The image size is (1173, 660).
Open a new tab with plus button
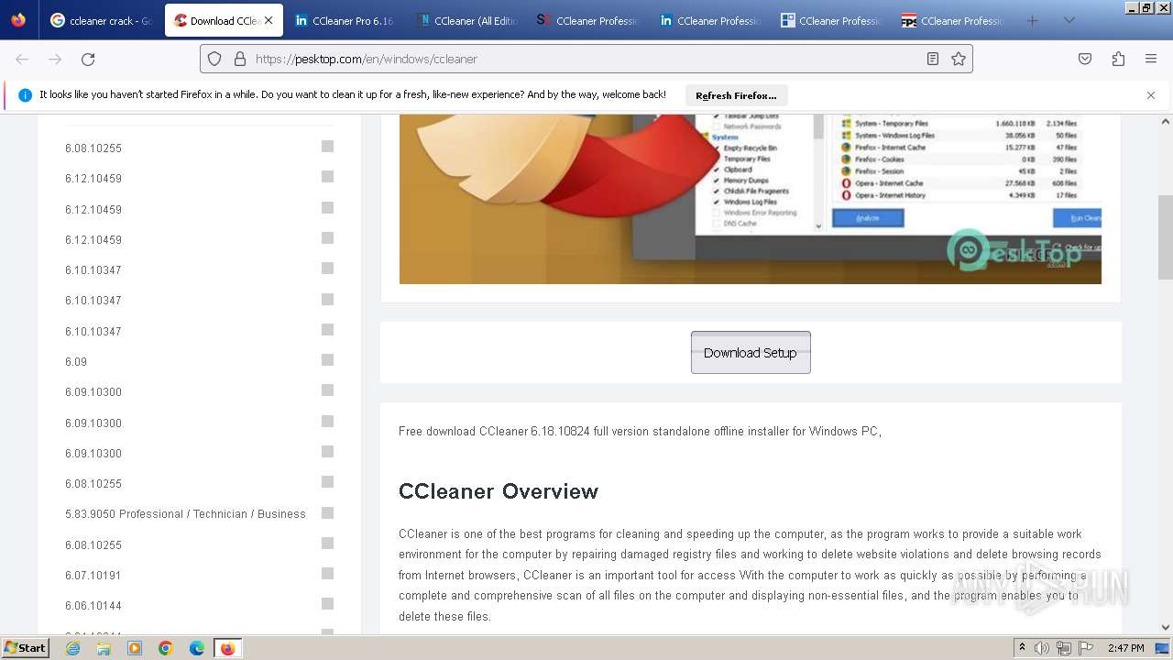[x=1033, y=20]
